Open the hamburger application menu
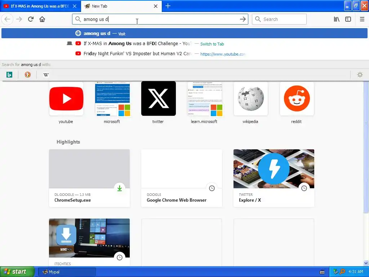369x277 pixels. (x=362, y=19)
